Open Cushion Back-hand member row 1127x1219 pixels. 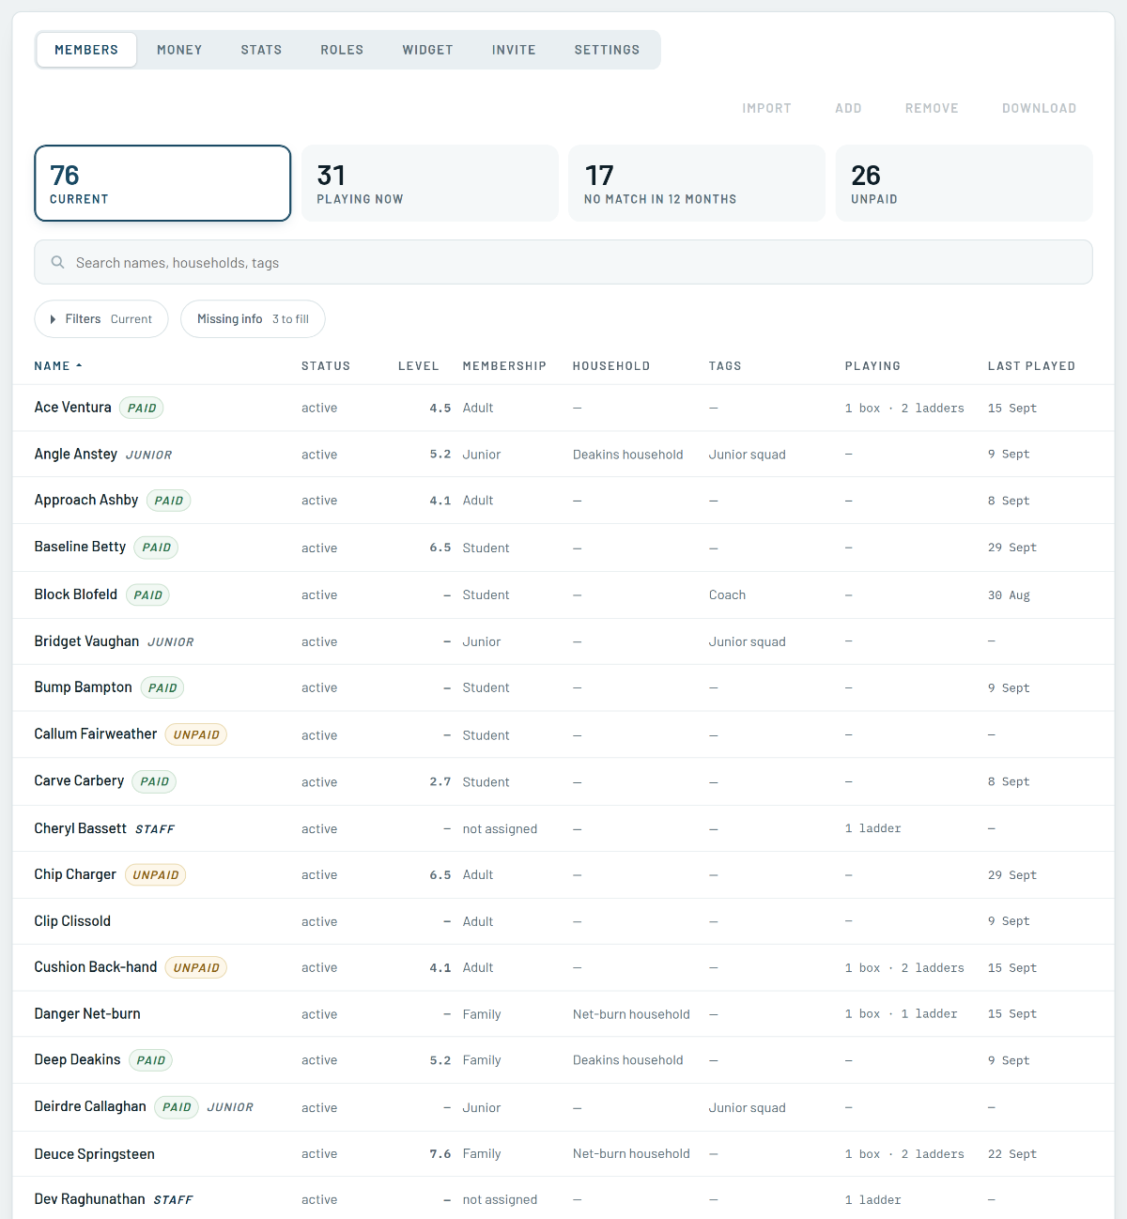tap(563, 967)
